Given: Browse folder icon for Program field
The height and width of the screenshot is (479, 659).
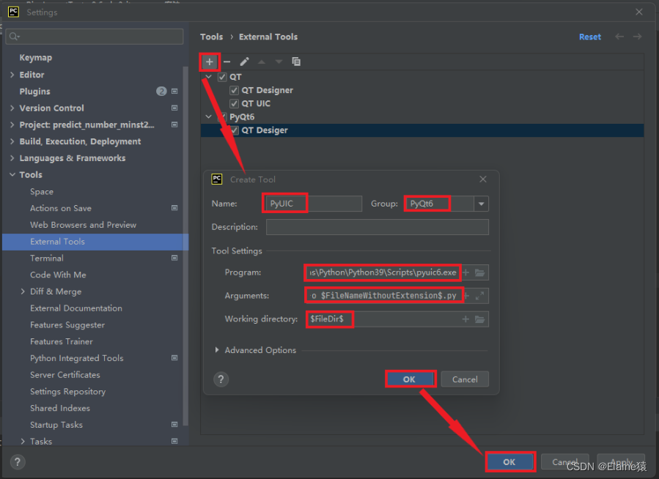Looking at the screenshot, I should (x=479, y=273).
